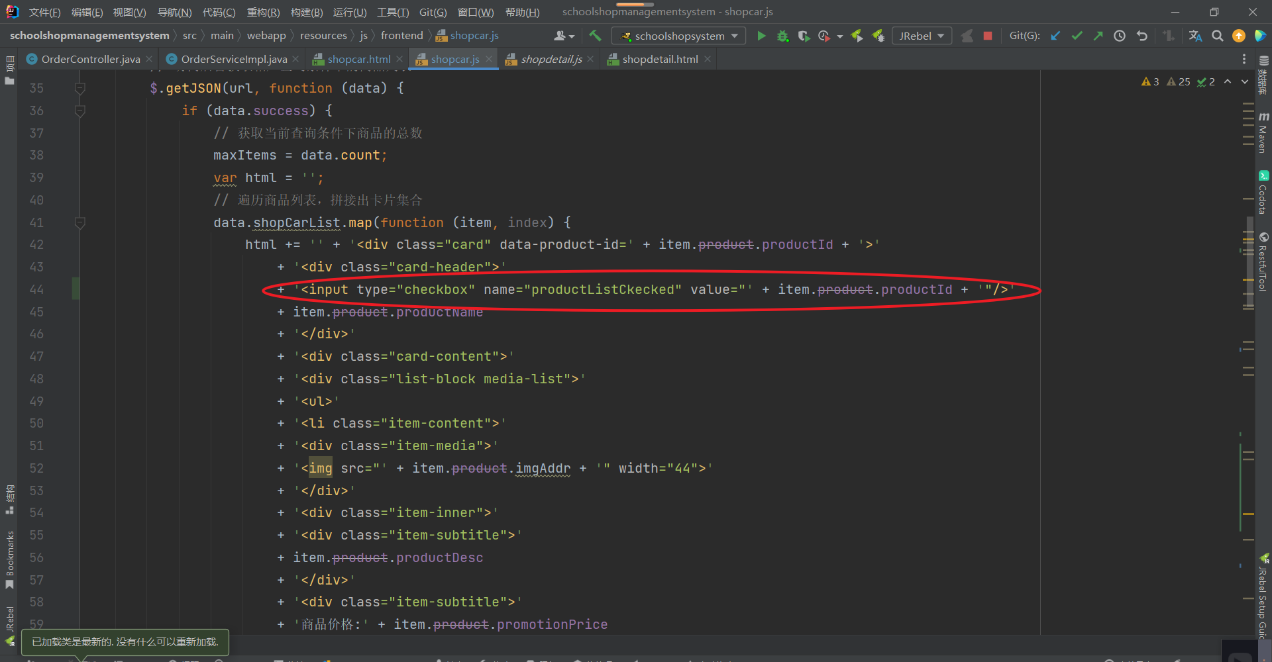This screenshot has height=662, width=1272.
Task: Click the tabs more options icon
Action: pos(1244,59)
